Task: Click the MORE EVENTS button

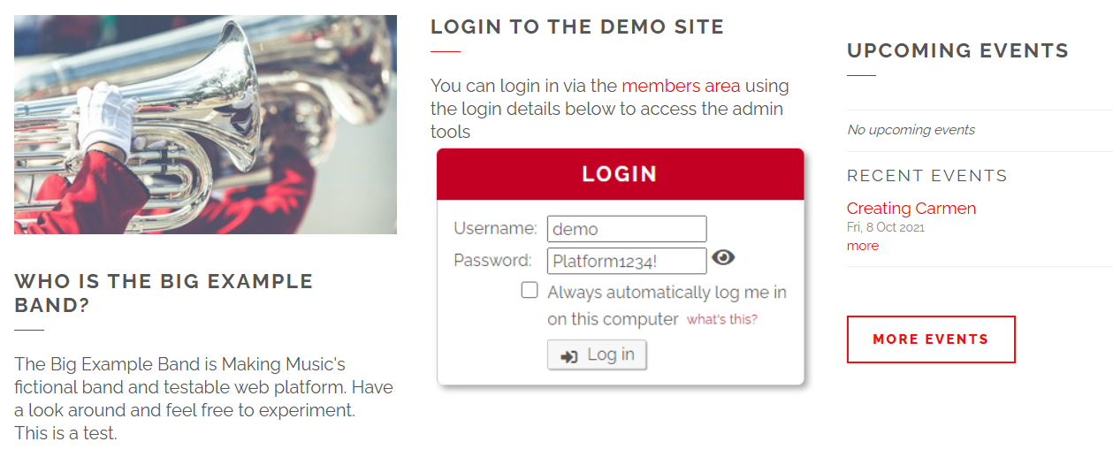Action: coord(930,339)
